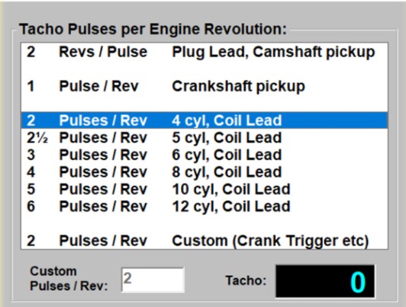
Task: Select the 1 Pulse / Rev crankshaft option
Action: pos(205,86)
